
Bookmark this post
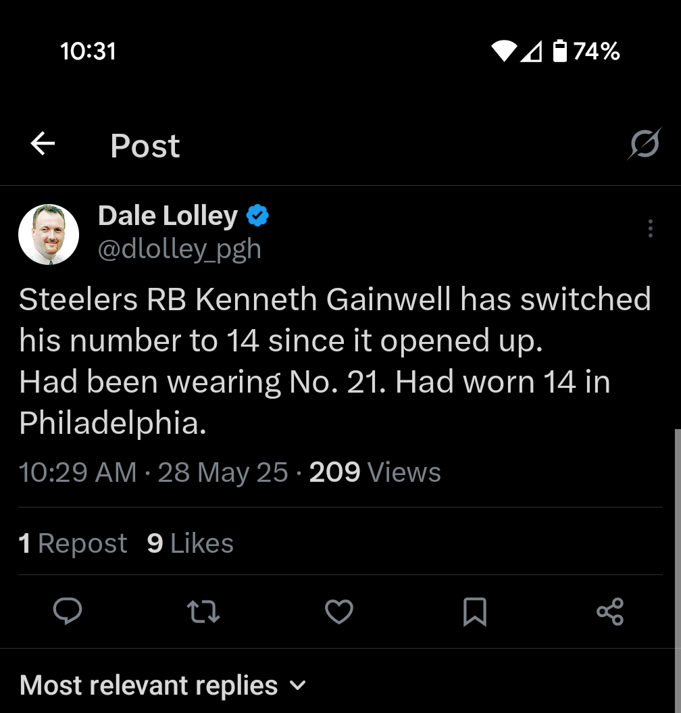tap(475, 612)
